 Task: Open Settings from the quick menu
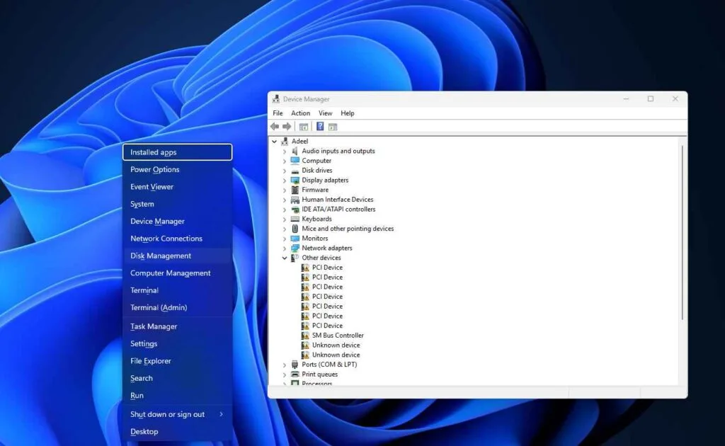point(178,344)
